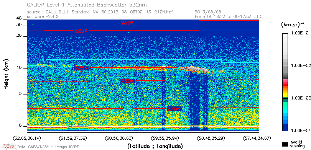The image size is (311, 150).
Task: Click the black invalid/missing legend swatch
Action: pyautogui.click(x=285, y=144)
